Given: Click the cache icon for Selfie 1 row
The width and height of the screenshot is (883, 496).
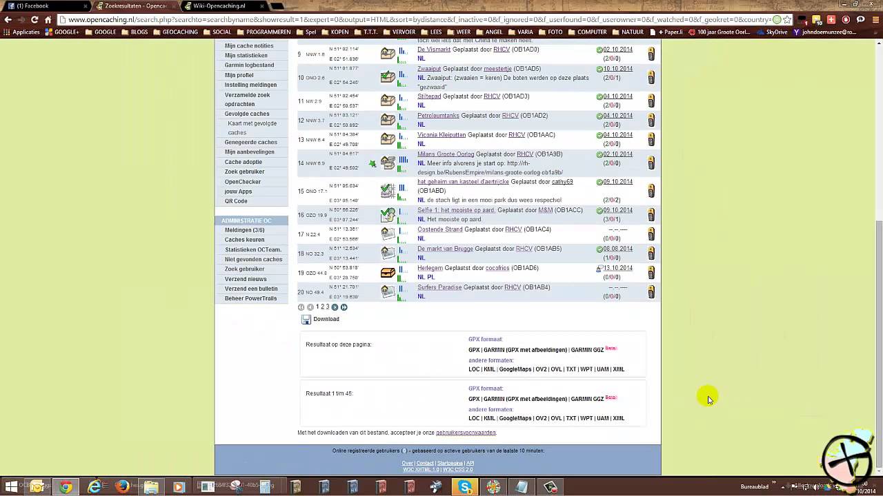Looking at the screenshot, I should 388,215.
